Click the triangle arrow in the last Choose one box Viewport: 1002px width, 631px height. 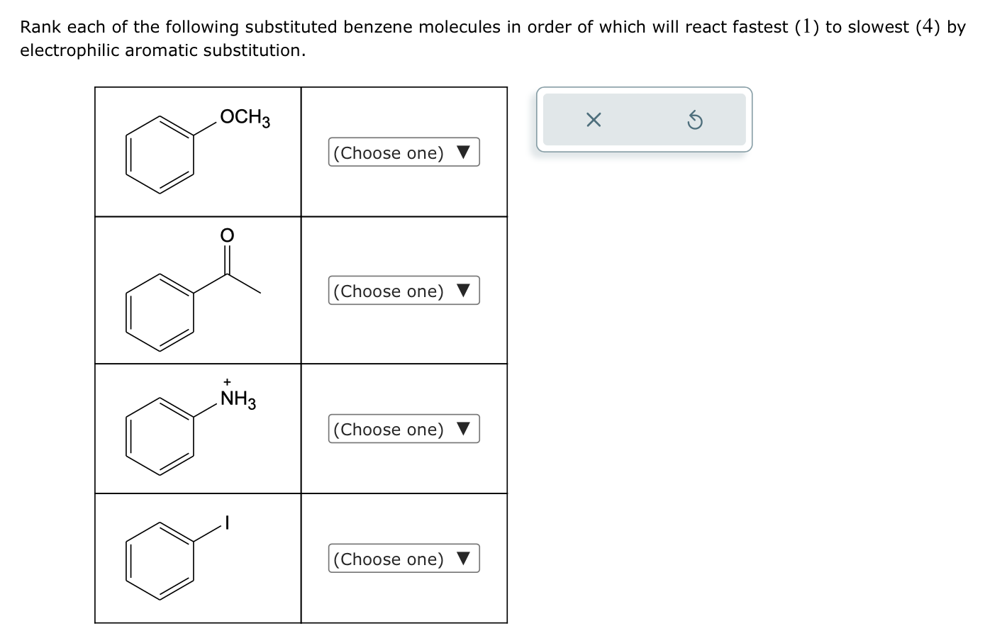[464, 559]
